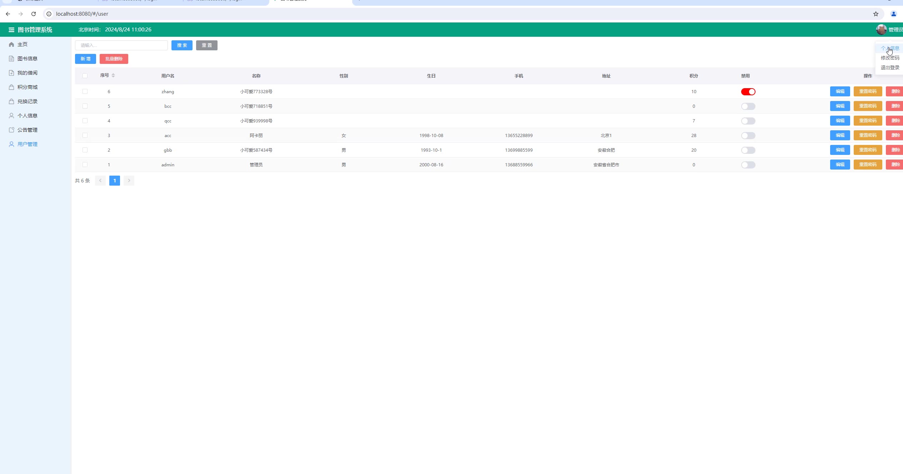The width and height of the screenshot is (903, 474).
Task: Enable the disable switch for user bcc
Action: [748, 106]
